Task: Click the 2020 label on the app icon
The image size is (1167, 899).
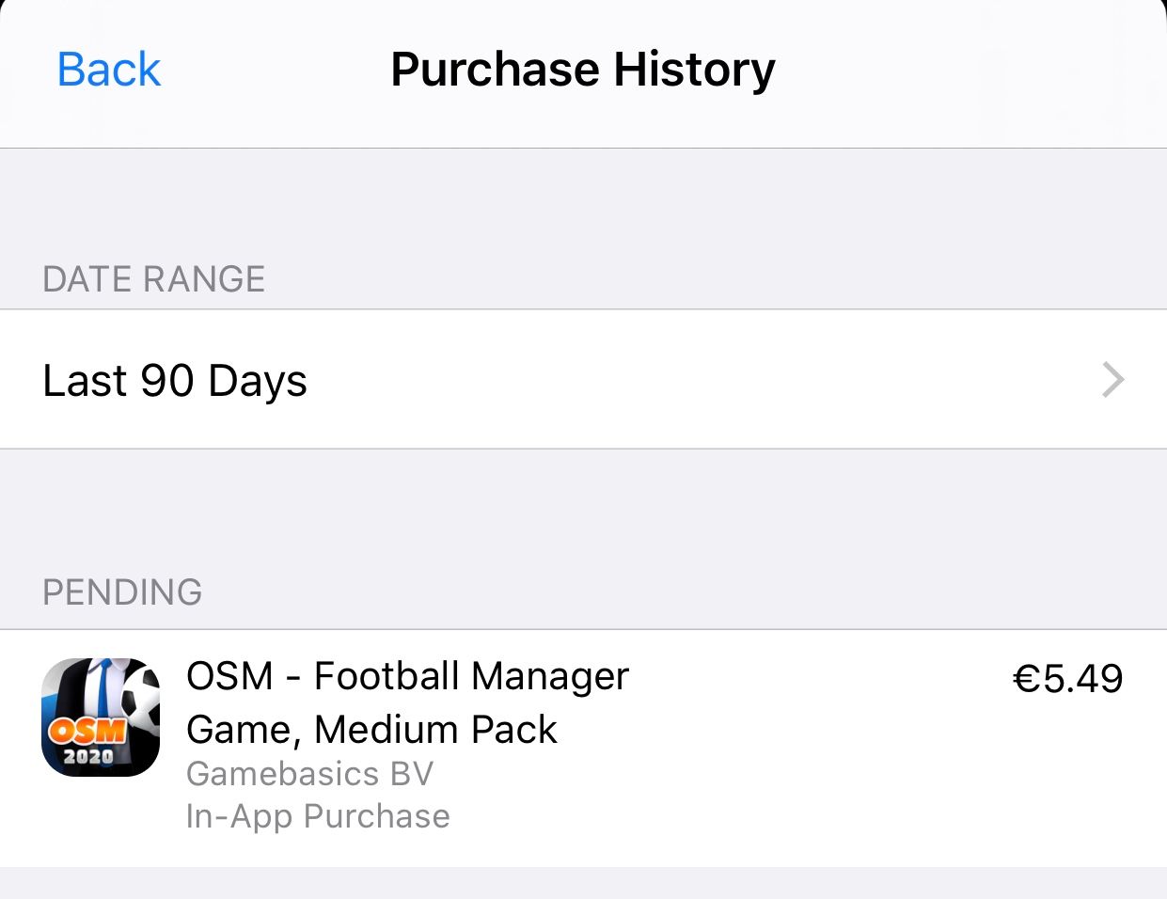Action: click(x=88, y=756)
